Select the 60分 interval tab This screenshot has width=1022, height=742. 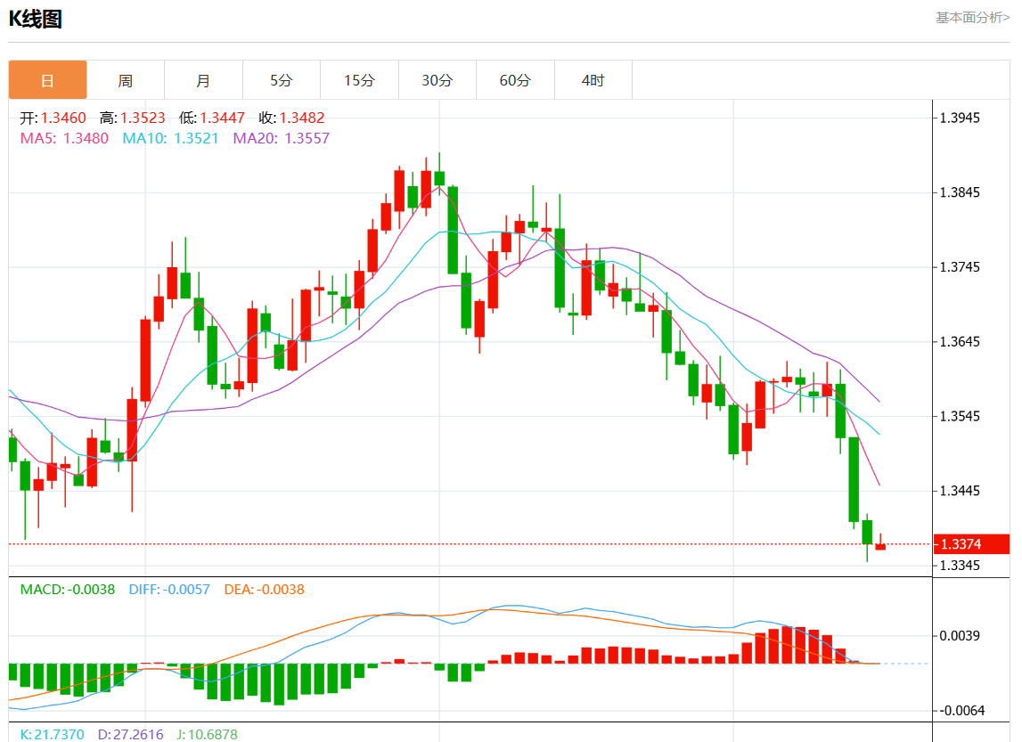pos(515,80)
